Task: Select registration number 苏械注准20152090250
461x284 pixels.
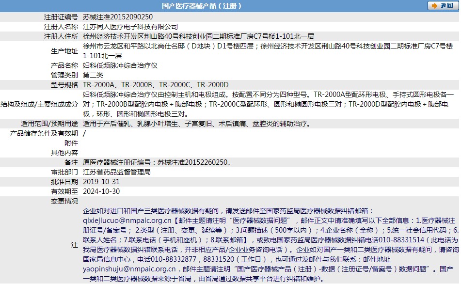Action: [118, 17]
